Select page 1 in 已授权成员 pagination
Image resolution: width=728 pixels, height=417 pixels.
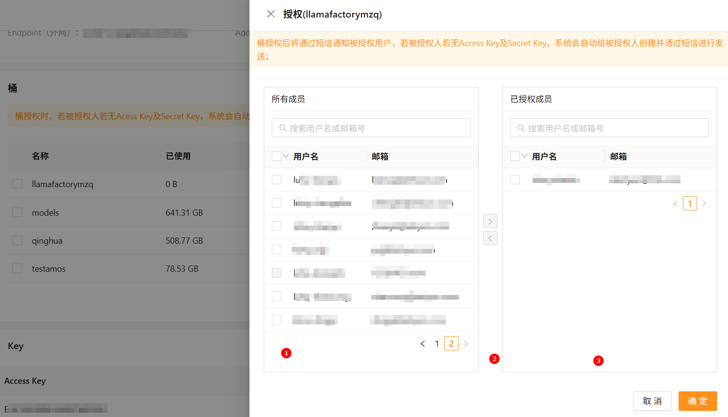690,203
